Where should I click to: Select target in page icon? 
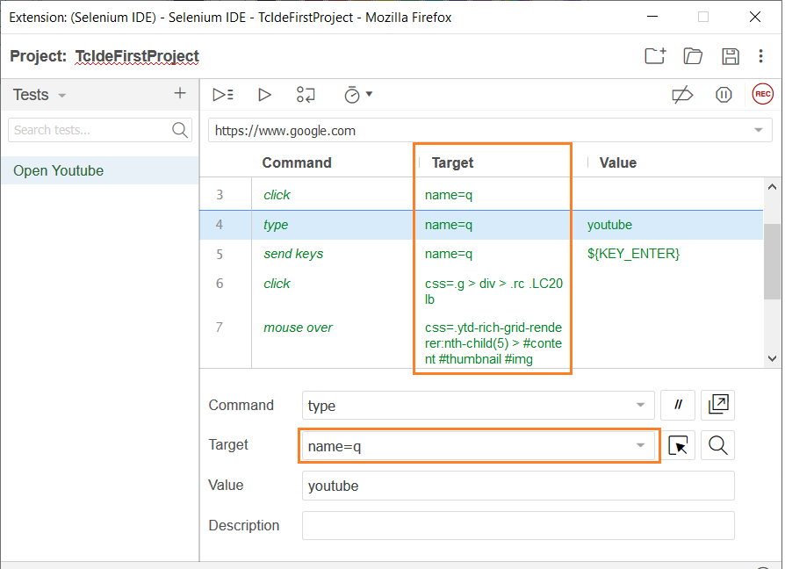(x=679, y=445)
